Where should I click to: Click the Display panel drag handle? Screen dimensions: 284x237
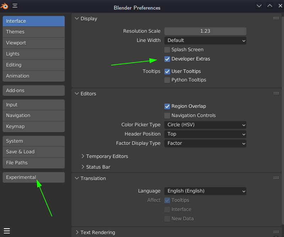pyautogui.click(x=276, y=19)
